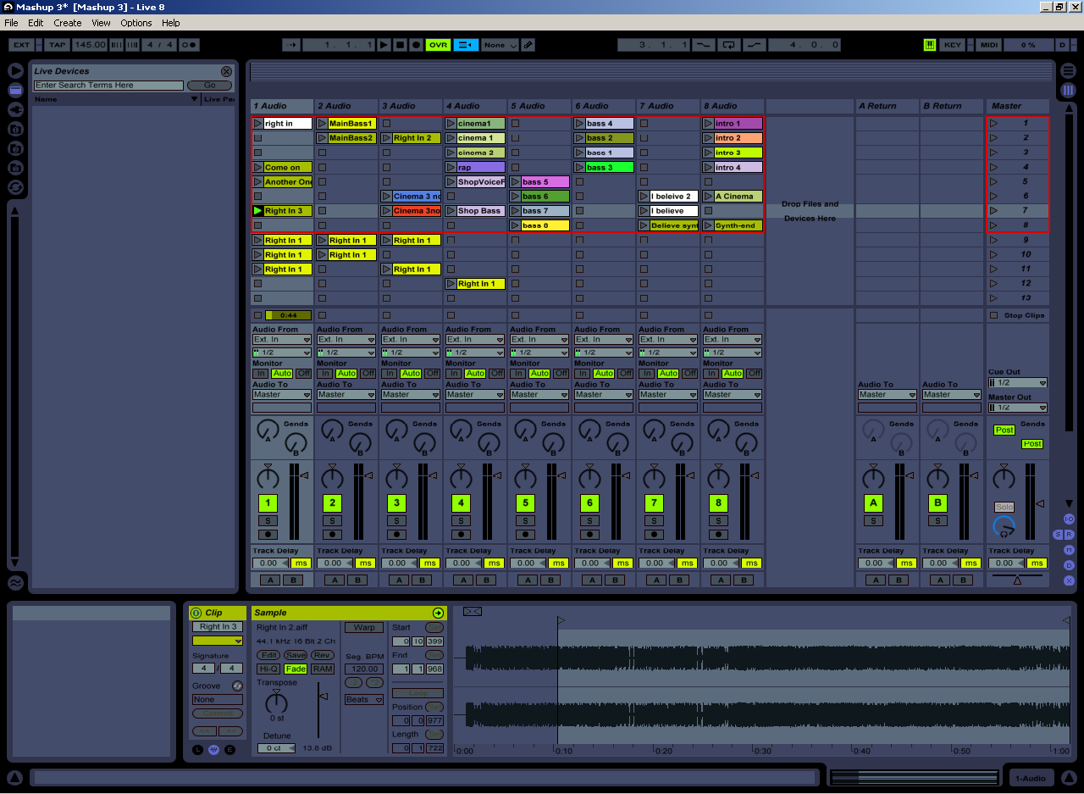1084x794 pixels.
Task: Launch scene 3 in Master column
Action: [994, 153]
